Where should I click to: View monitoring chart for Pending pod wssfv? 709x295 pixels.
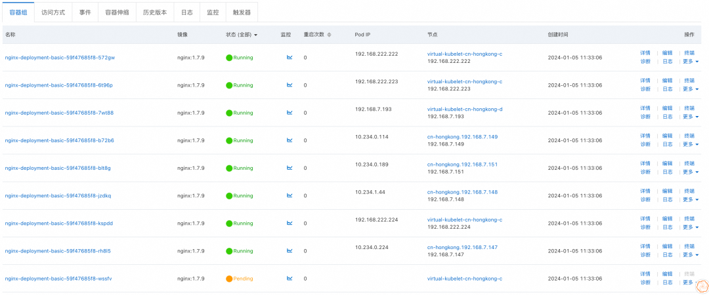(290, 278)
